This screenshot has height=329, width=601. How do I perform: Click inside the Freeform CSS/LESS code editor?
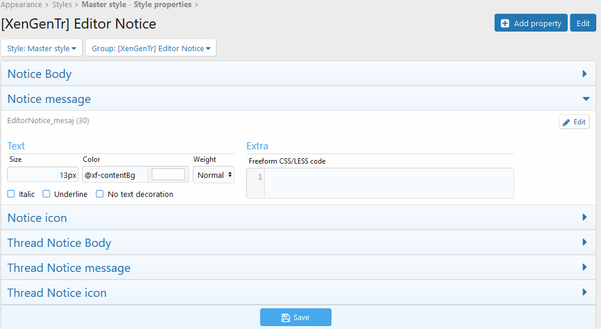point(388,183)
